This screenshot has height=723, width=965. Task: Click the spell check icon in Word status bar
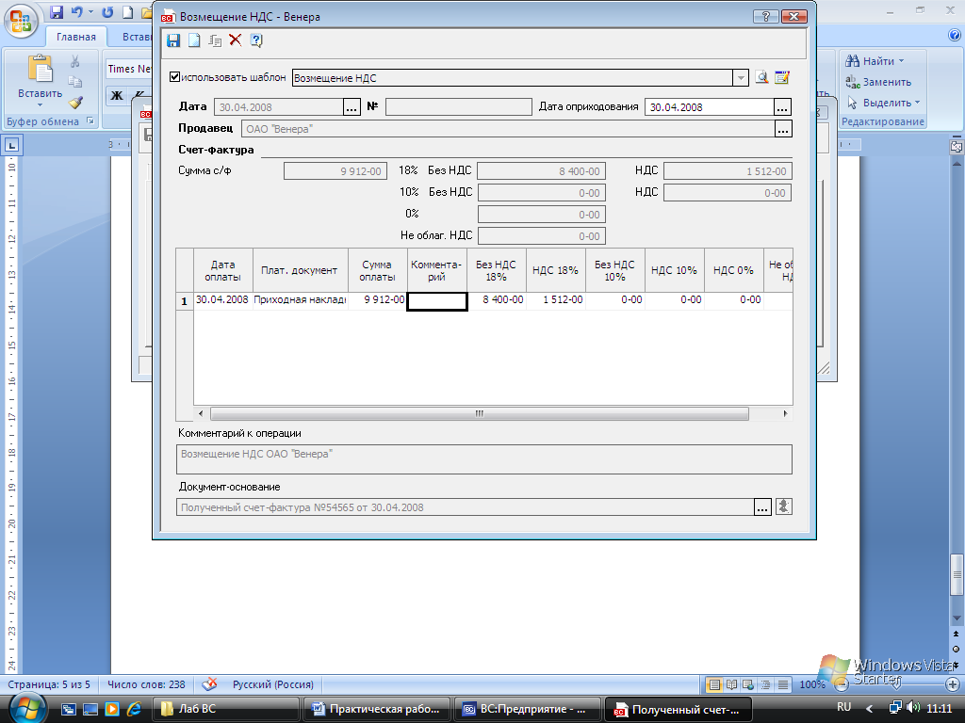click(x=209, y=683)
